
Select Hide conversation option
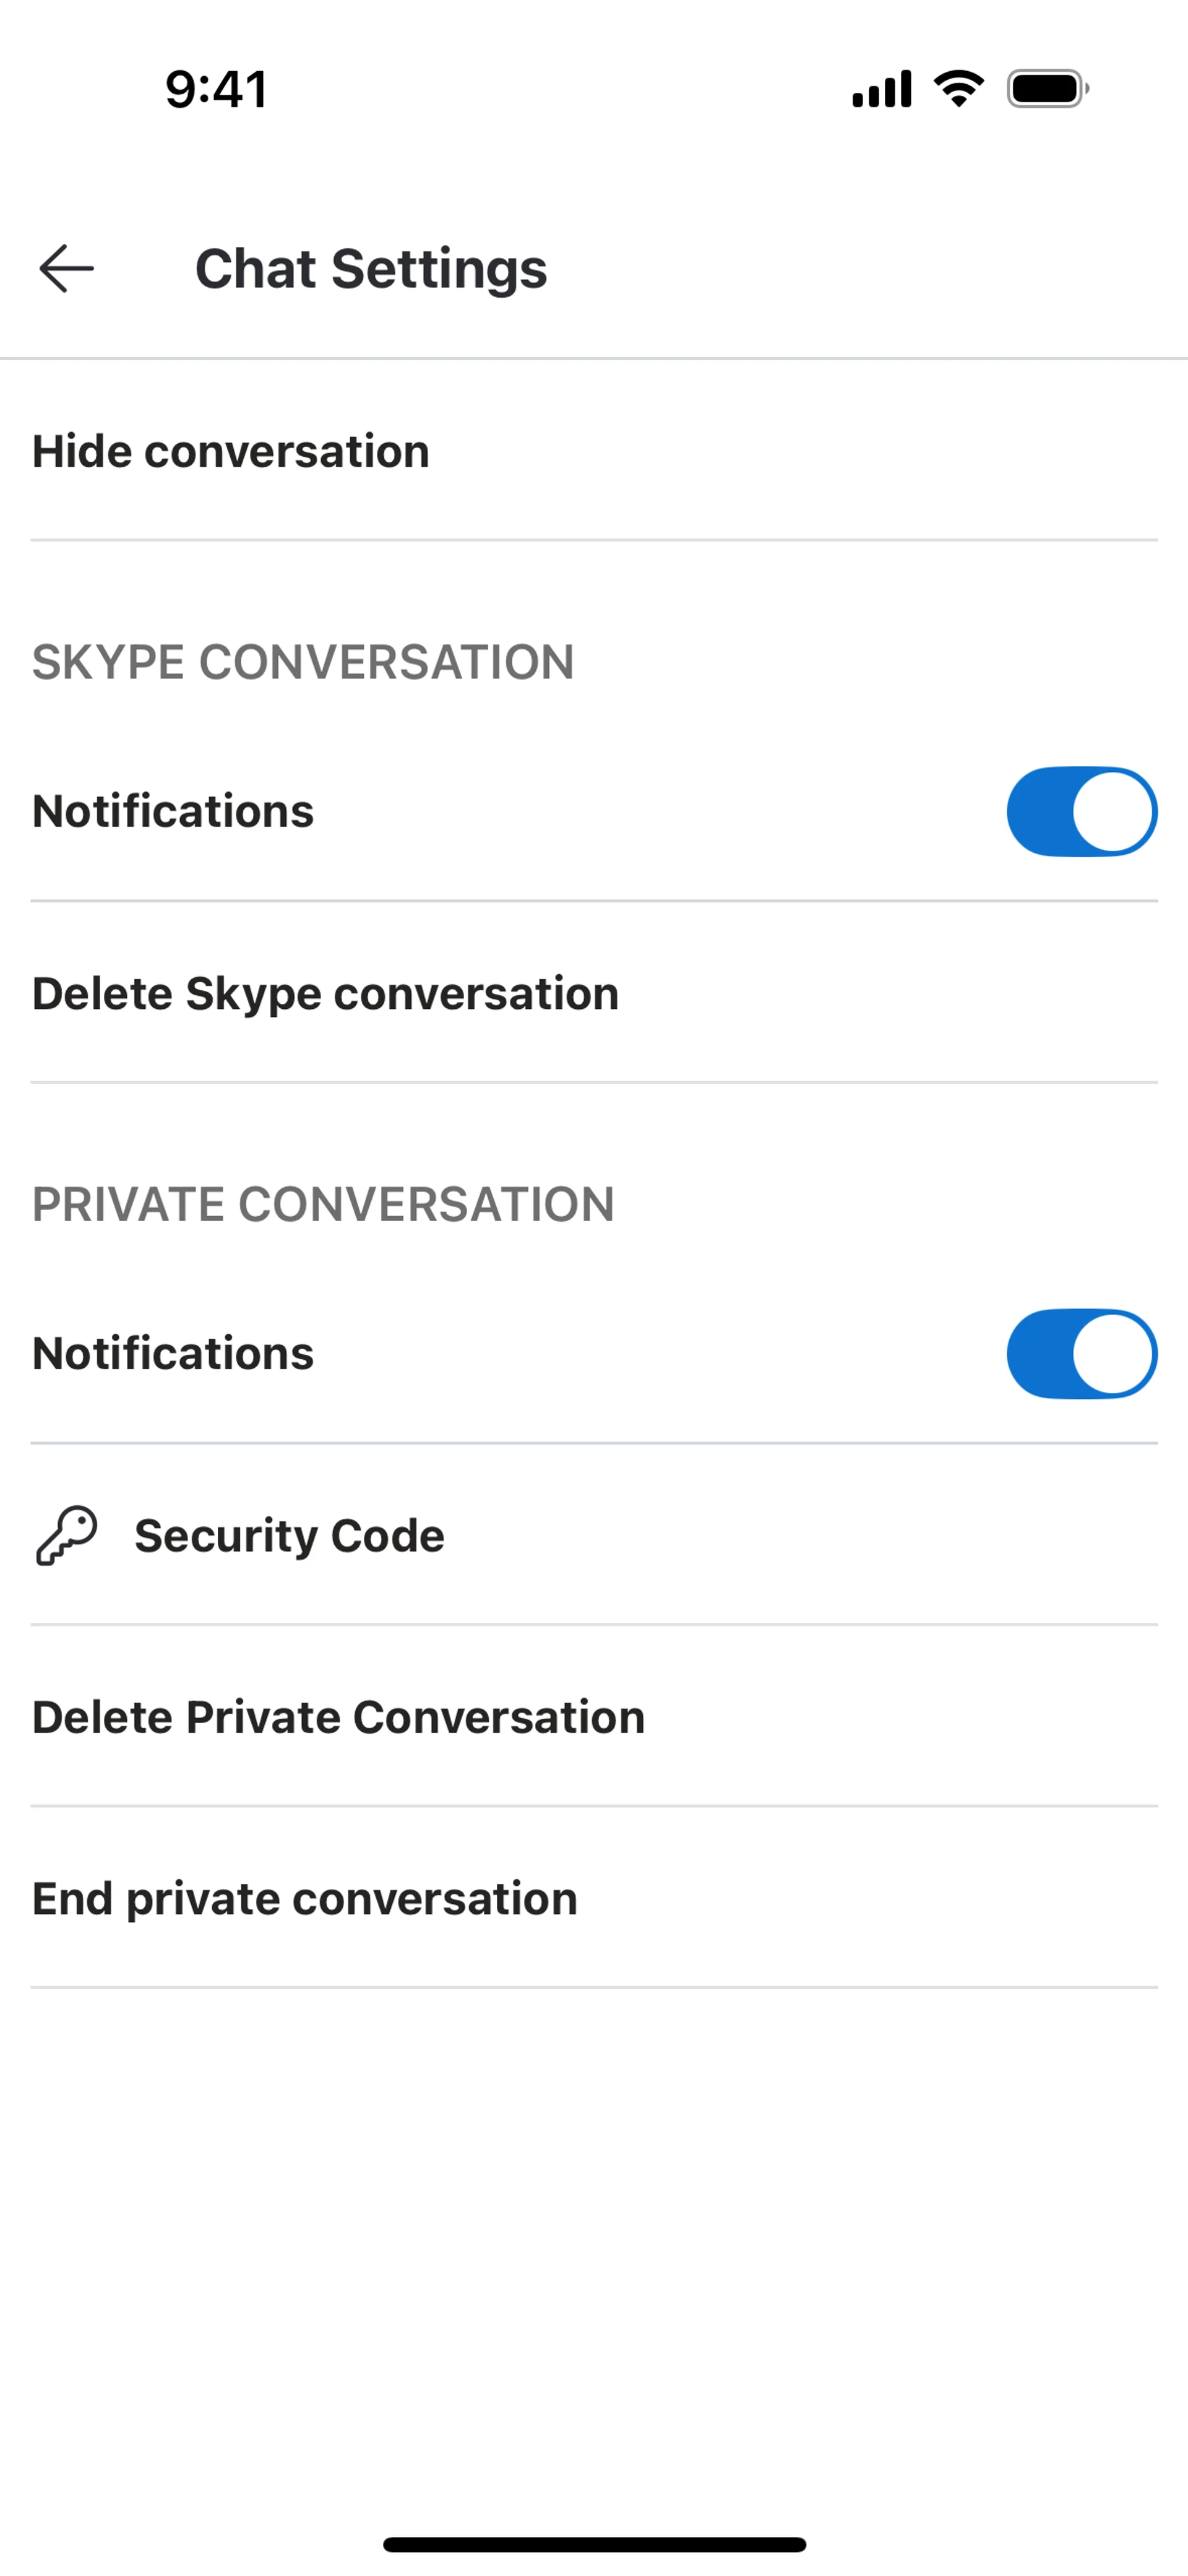coord(231,451)
